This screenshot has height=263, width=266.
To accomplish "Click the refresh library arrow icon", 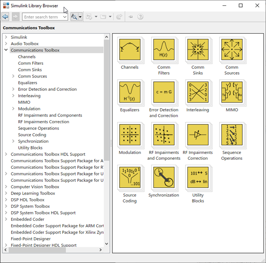I will (119, 17).
